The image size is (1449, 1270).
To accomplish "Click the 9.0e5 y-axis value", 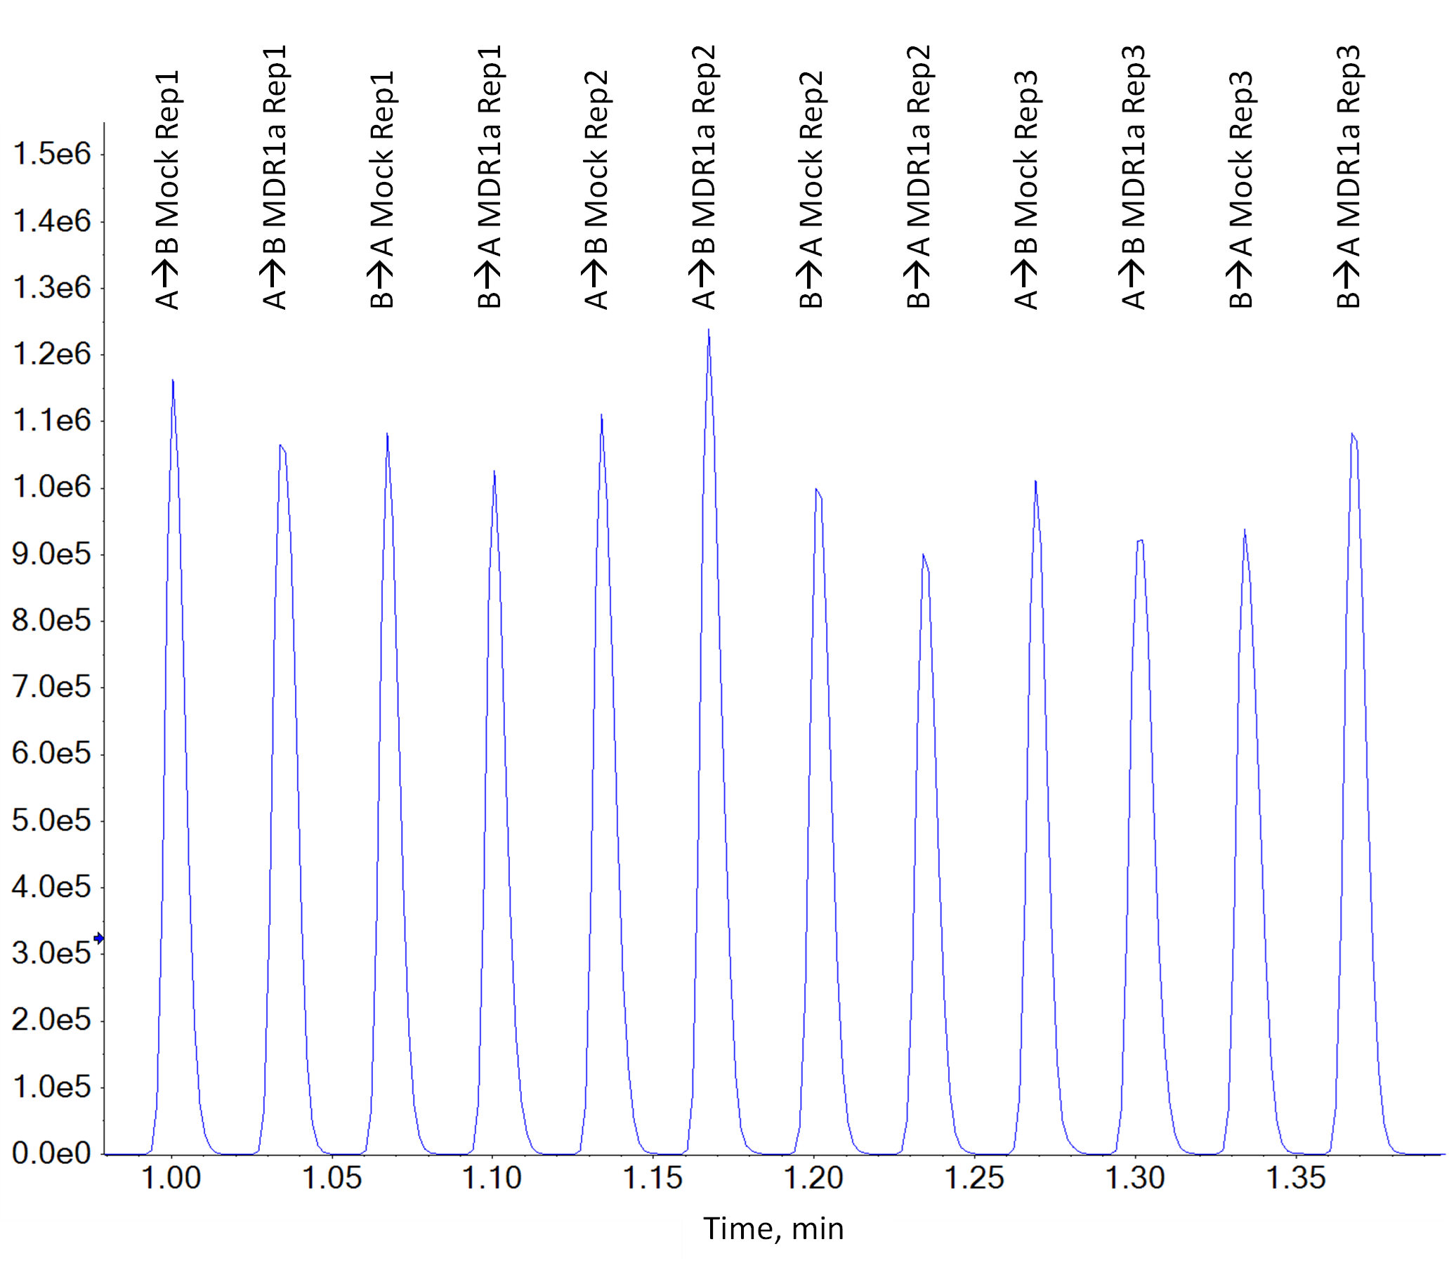I will (x=52, y=554).
